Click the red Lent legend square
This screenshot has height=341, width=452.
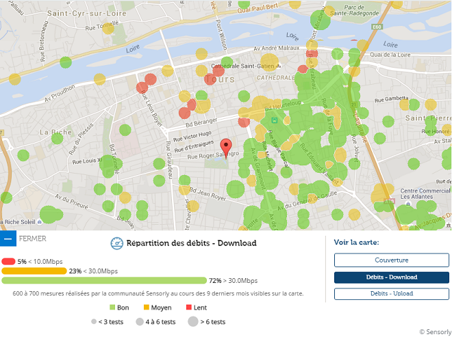click(x=189, y=308)
